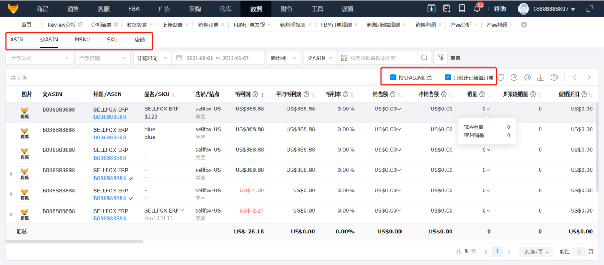Open ASIN link B088888888 in blue row

(110, 137)
